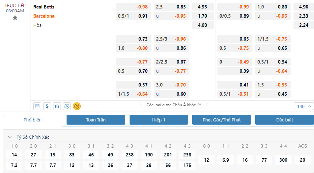Open the stacked-layers lines icon
This screenshot has width=314, height=173.
pyautogui.click(x=37, y=106)
